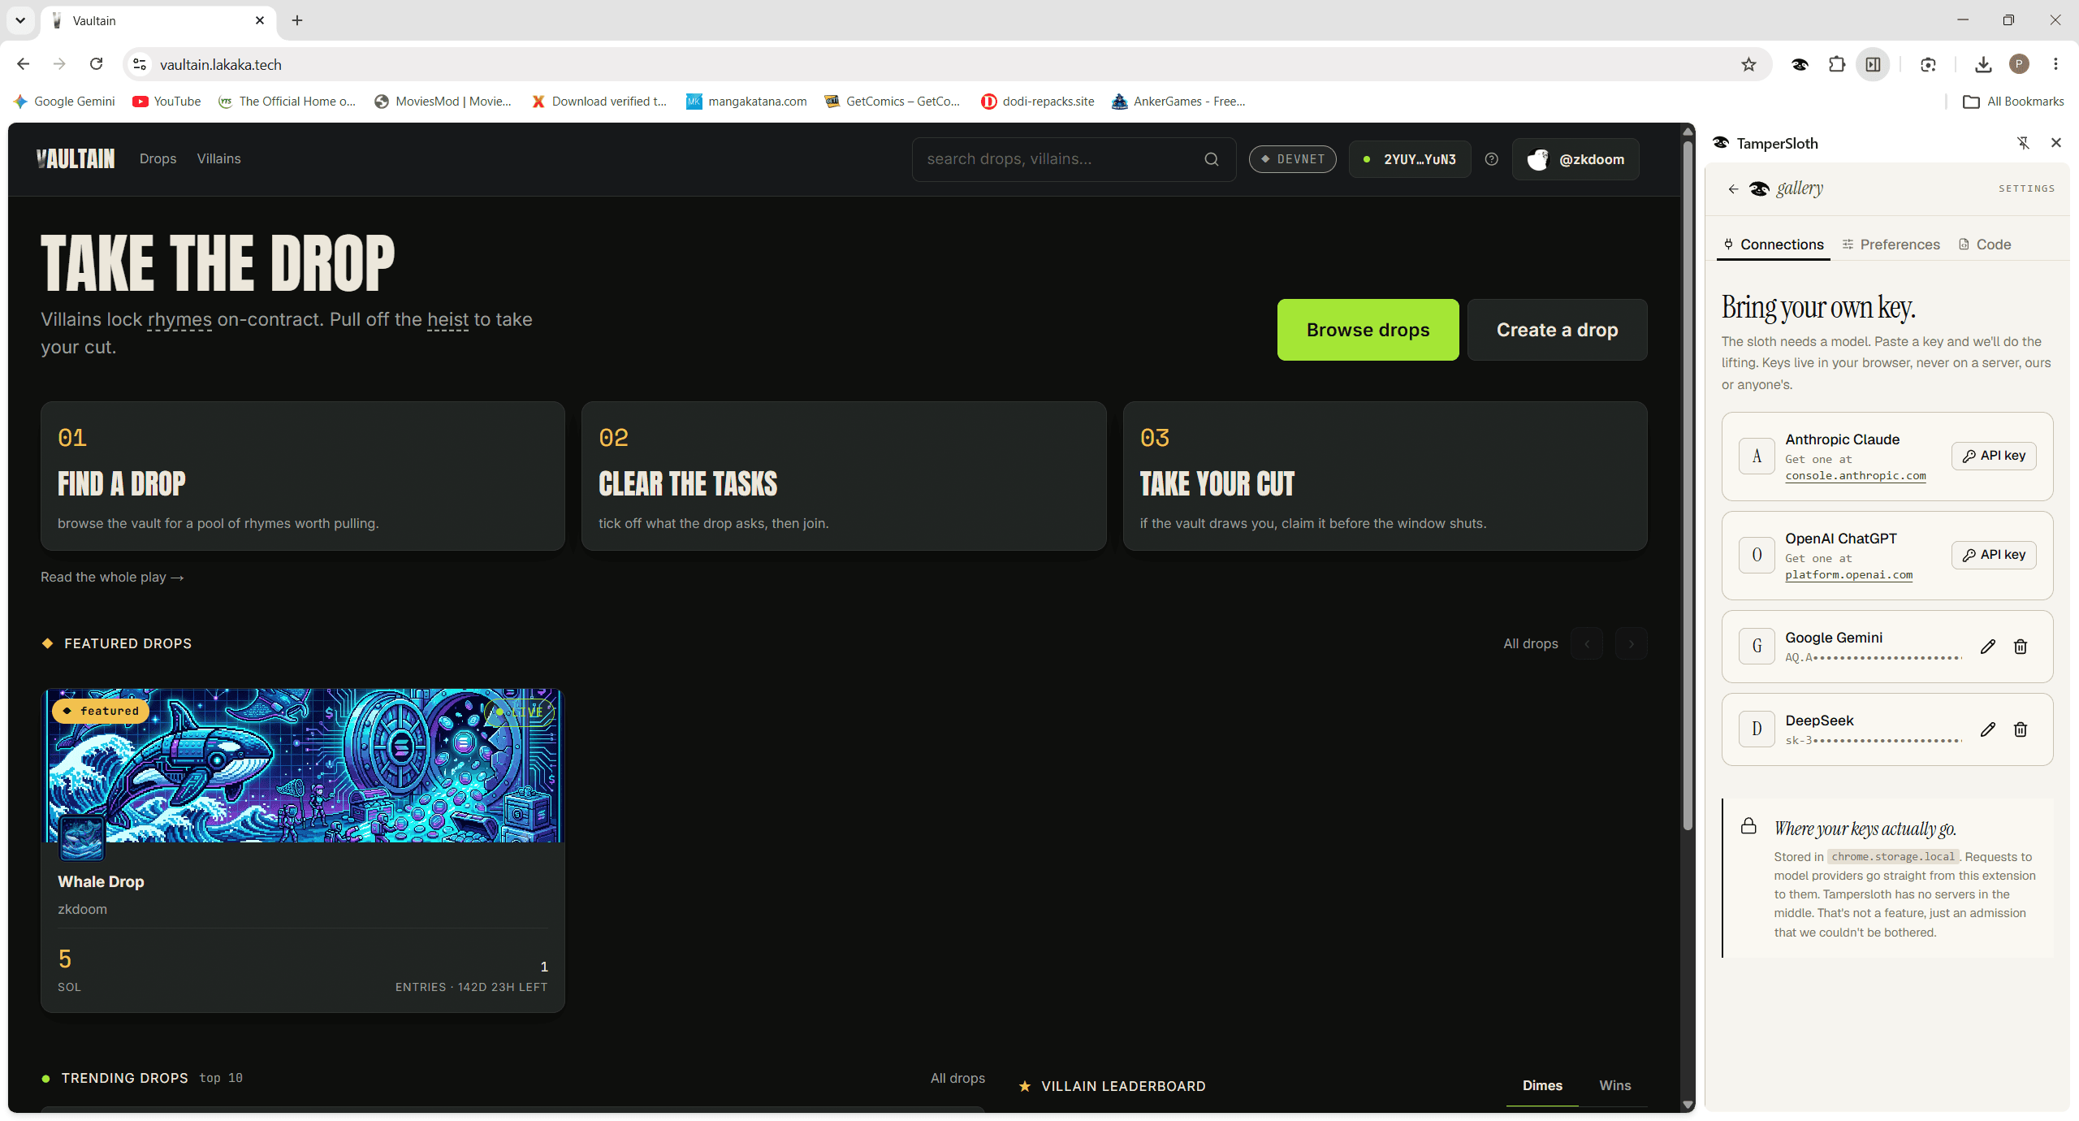Screen dimensions: 2079x1121
Task: Click the Create a drop button
Action: [x=1557, y=330]
